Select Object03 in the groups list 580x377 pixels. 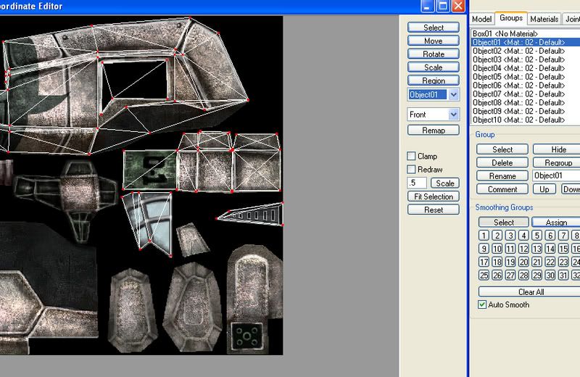pyautogui.click(x=525, y=59)
